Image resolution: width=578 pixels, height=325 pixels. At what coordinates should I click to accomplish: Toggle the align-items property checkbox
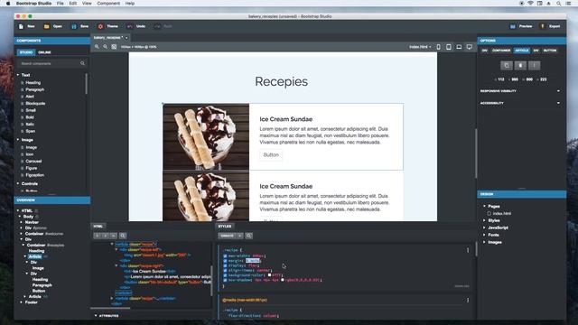225,270
